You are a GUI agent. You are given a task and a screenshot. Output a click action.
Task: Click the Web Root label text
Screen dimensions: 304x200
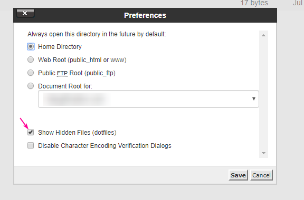click(82, 60)
